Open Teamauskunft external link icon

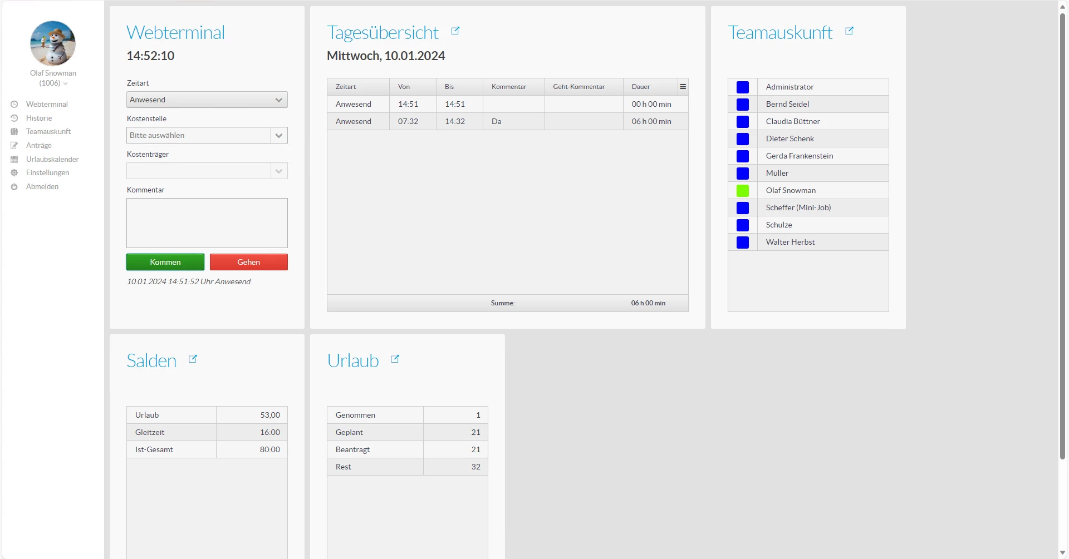[x=849, y=31]
